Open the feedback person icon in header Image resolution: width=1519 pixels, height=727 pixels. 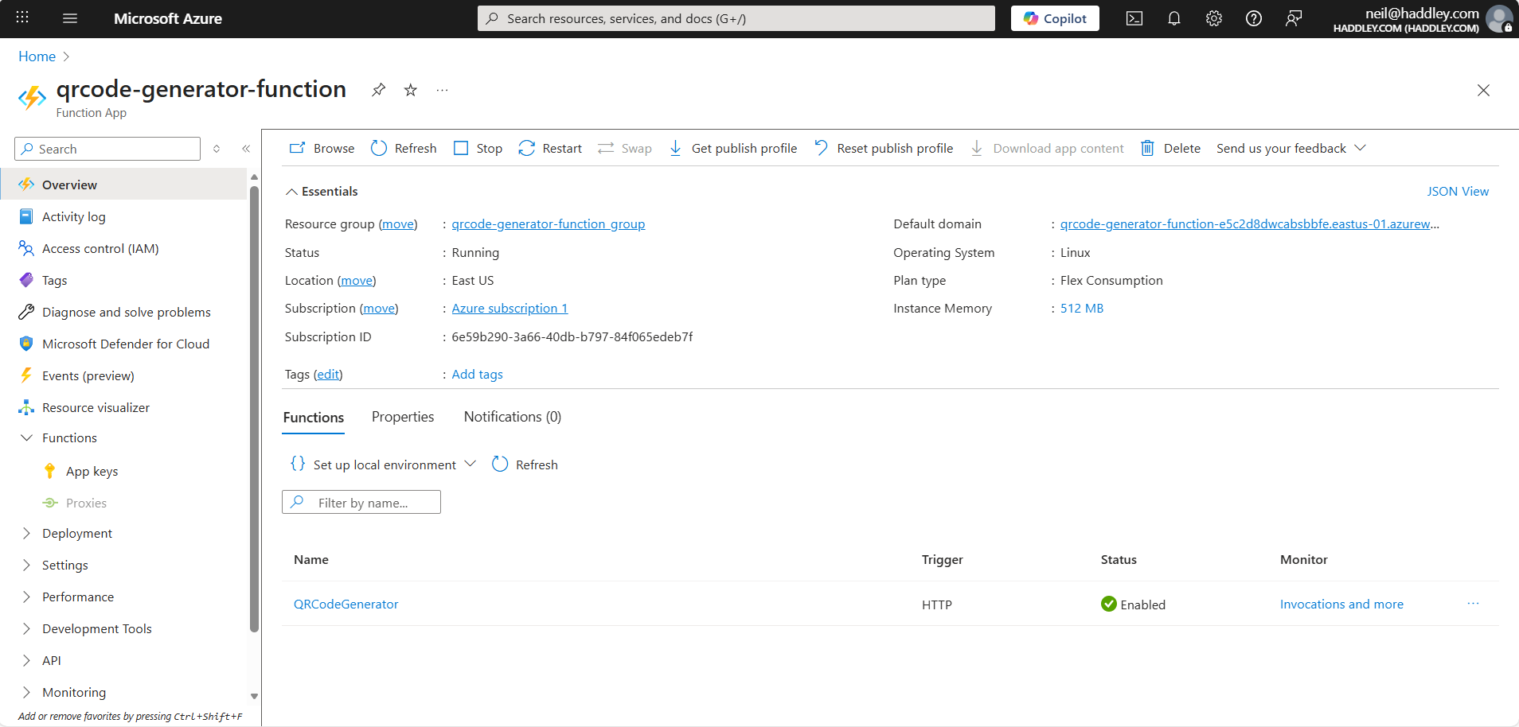[1294, 18]
